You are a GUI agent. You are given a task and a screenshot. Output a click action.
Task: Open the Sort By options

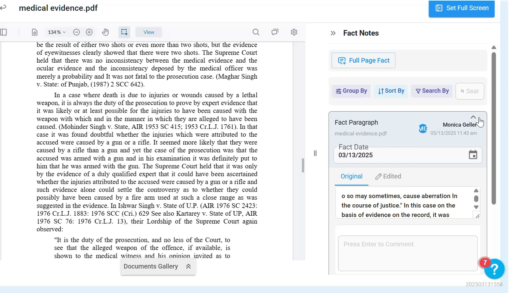pos(391,91)
